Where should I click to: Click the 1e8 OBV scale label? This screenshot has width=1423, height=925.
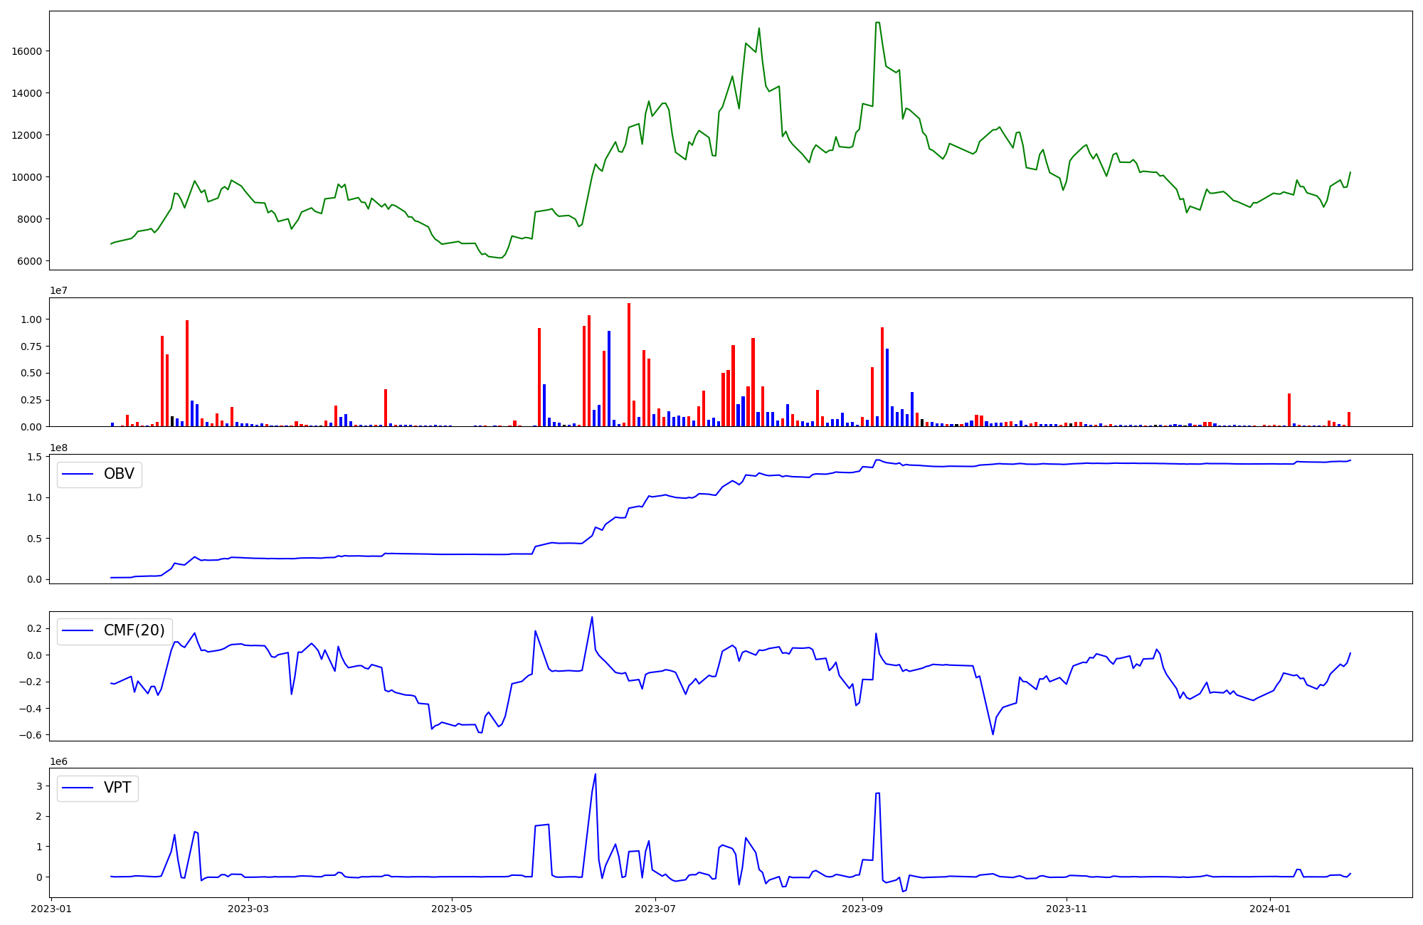(x=59, y=448)
